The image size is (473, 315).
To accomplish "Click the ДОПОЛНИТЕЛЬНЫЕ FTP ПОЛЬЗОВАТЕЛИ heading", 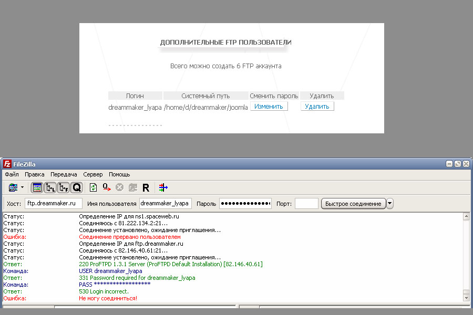I will (225, 43).
